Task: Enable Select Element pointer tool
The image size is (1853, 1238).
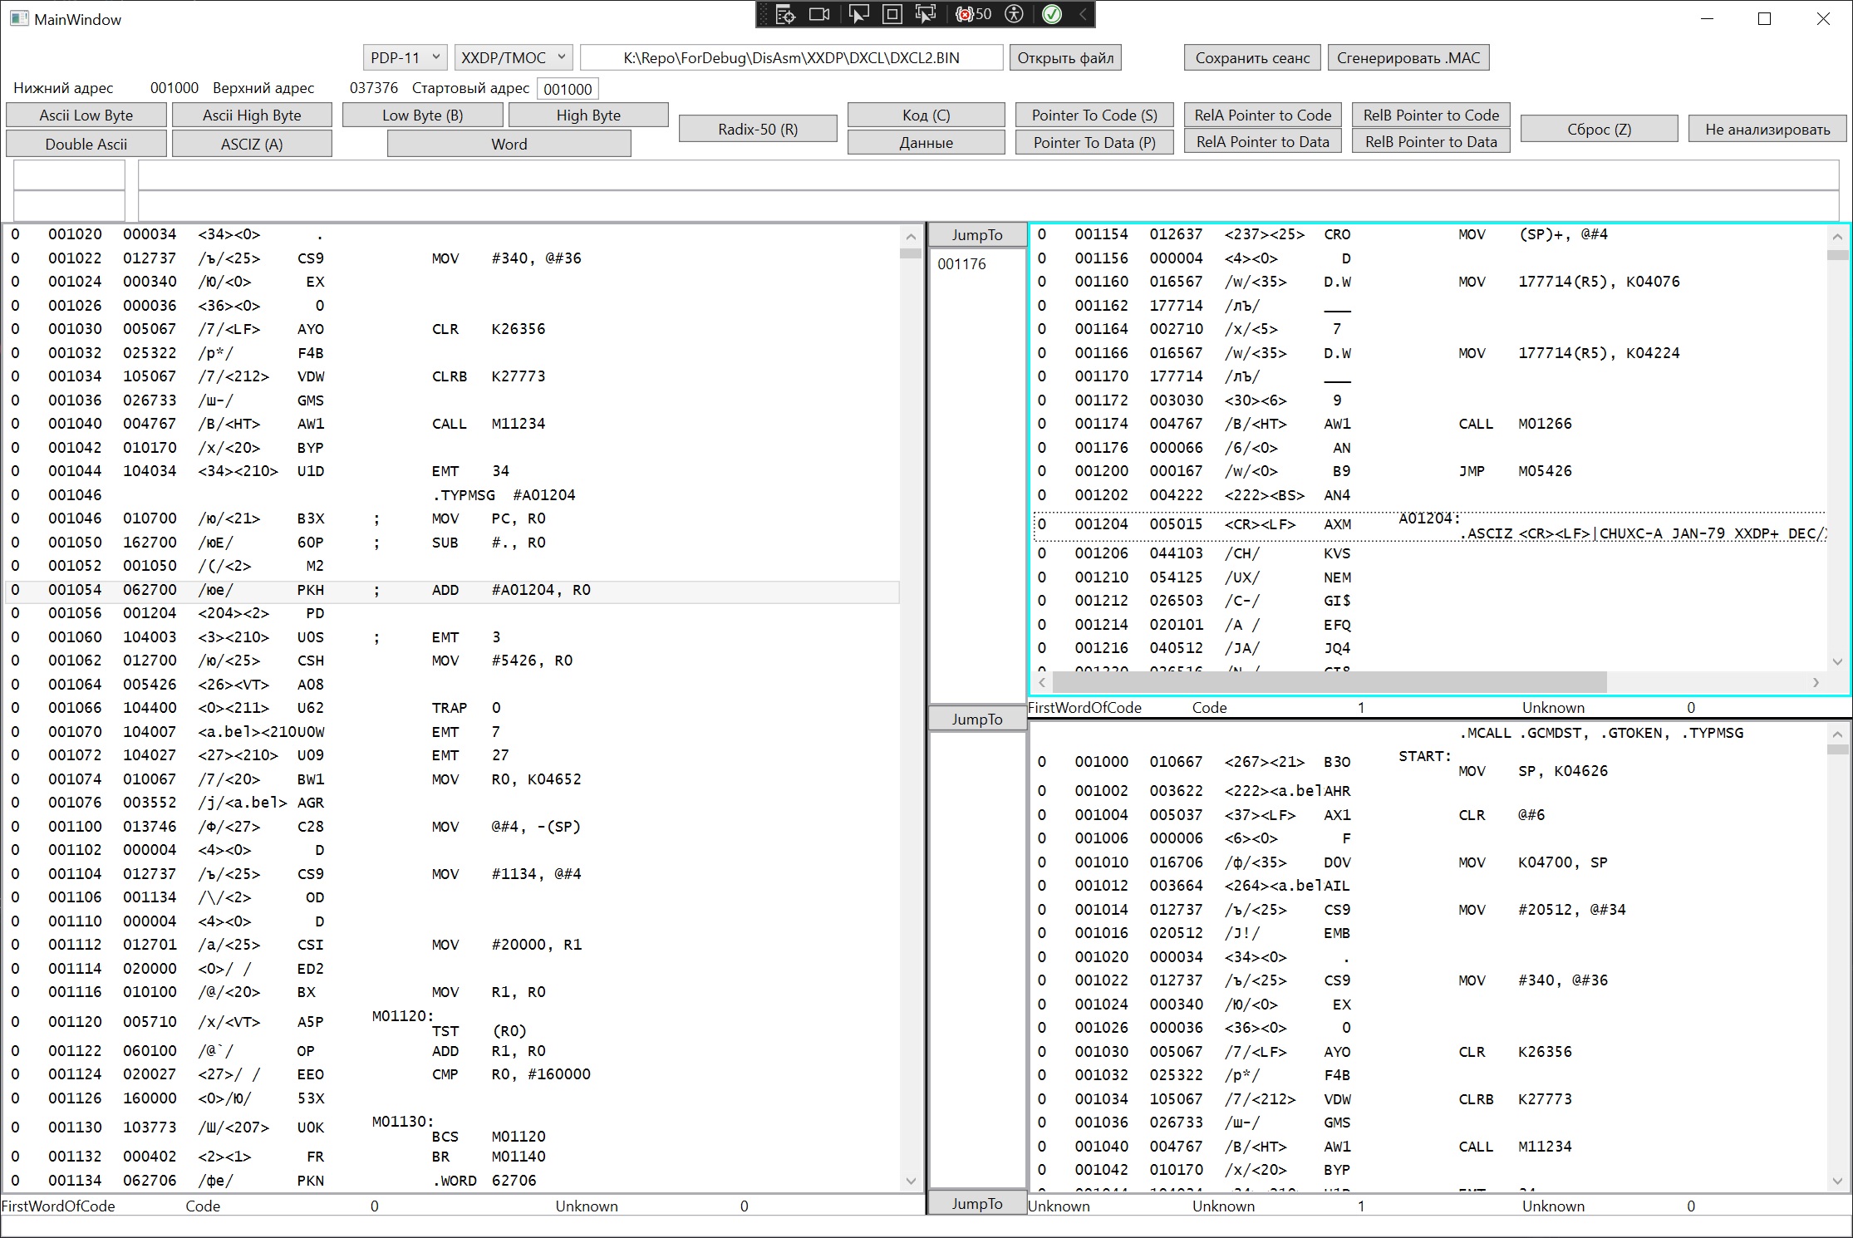Action: 858,14
